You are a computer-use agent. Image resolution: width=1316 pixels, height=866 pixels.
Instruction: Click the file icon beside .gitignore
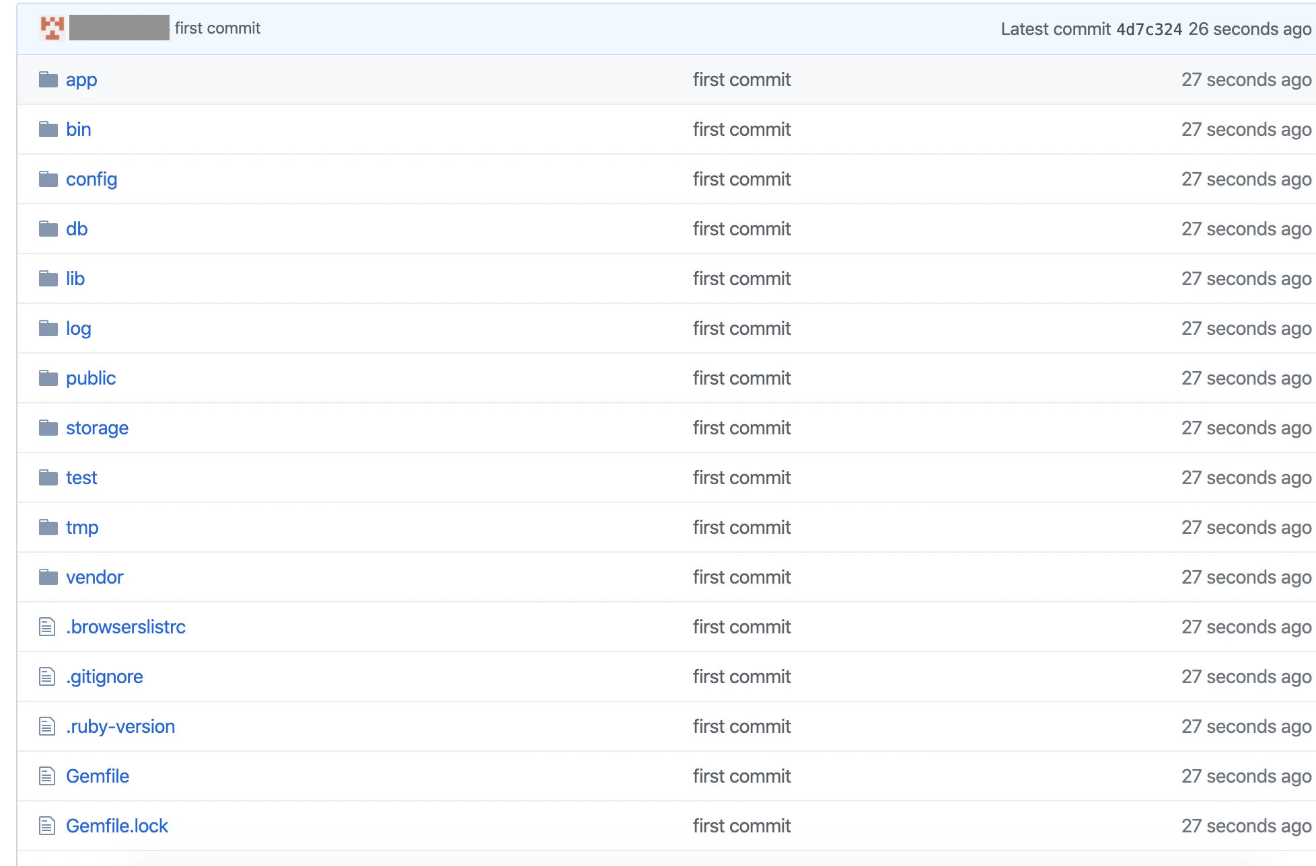[x=47, y=676]
